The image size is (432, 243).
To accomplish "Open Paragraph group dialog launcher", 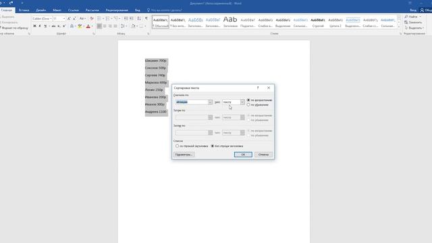I will tap(148, 34).
